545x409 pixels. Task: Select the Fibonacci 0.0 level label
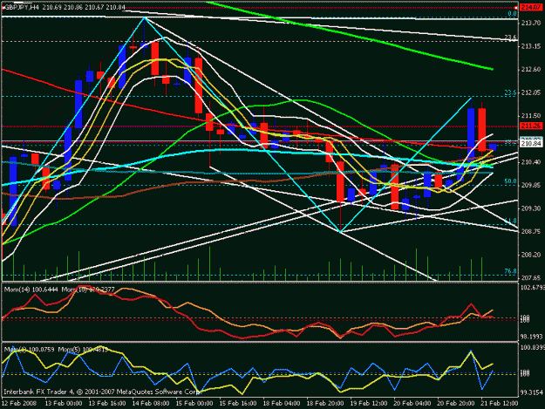pos(512,14)
